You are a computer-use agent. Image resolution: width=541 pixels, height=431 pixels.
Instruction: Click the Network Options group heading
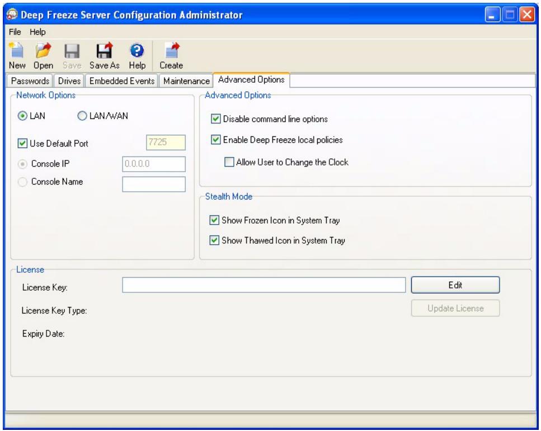pyautogui.click(x=46, y=95)
